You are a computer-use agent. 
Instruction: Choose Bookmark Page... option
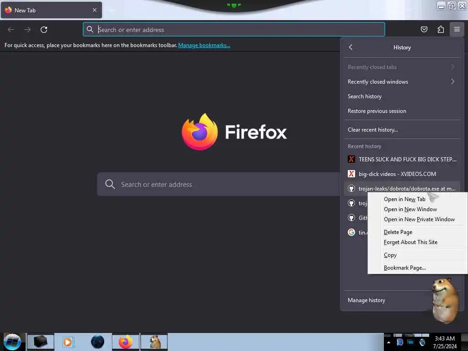pos(405,268)
